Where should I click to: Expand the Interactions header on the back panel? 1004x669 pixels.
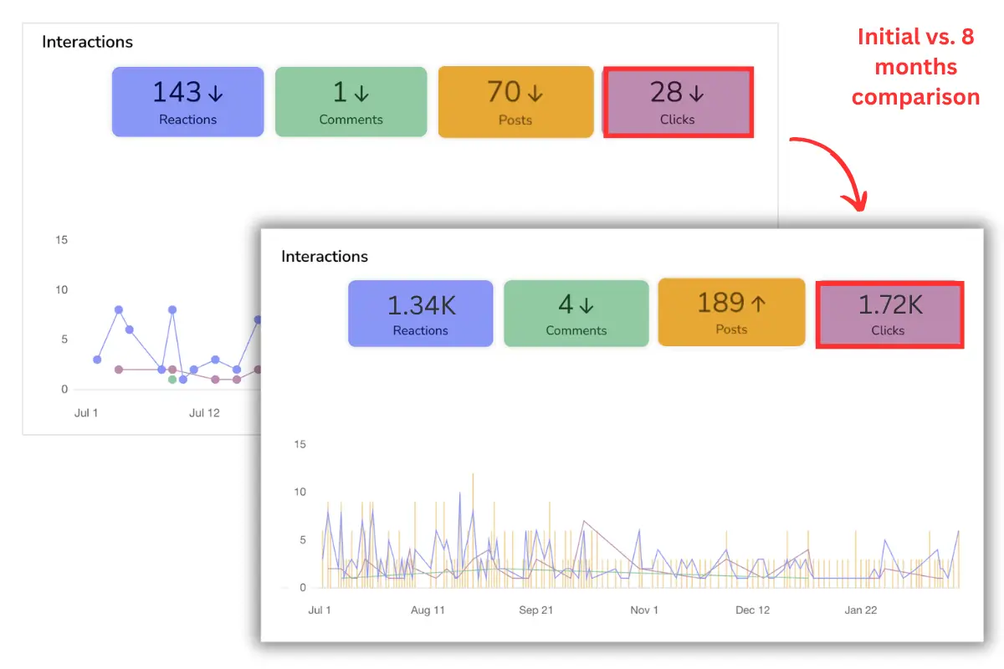tap(87, 41)
